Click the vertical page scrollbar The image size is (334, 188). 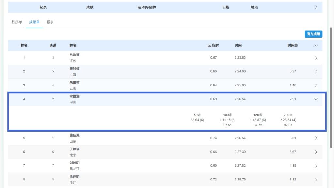click(331, 98)
